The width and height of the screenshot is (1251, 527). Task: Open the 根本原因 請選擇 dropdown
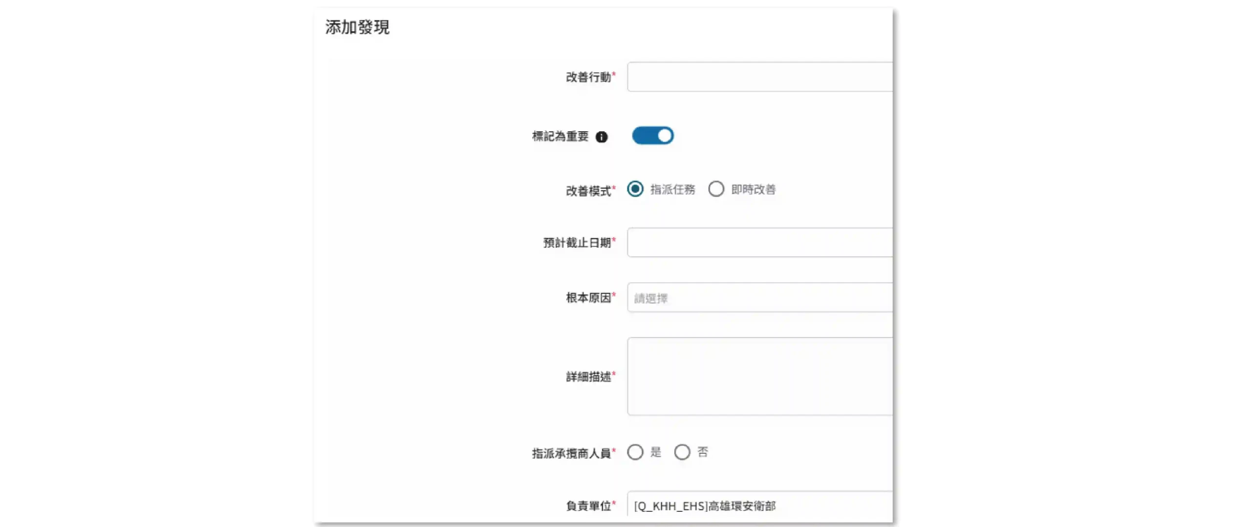pos(760,298)
